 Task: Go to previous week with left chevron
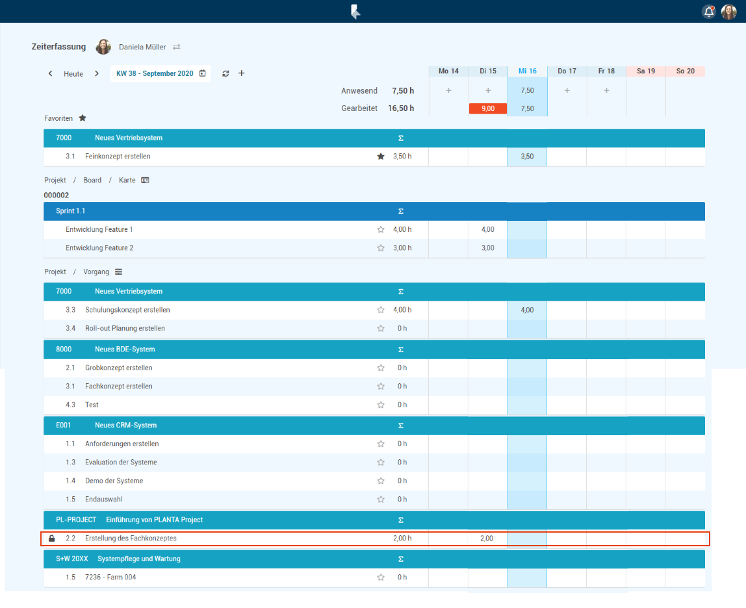[51, 73]
